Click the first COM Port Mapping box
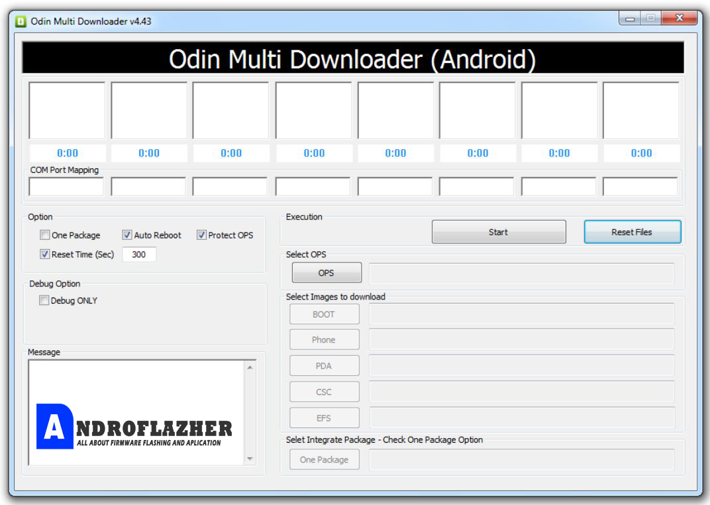 [x=66, y=186]
